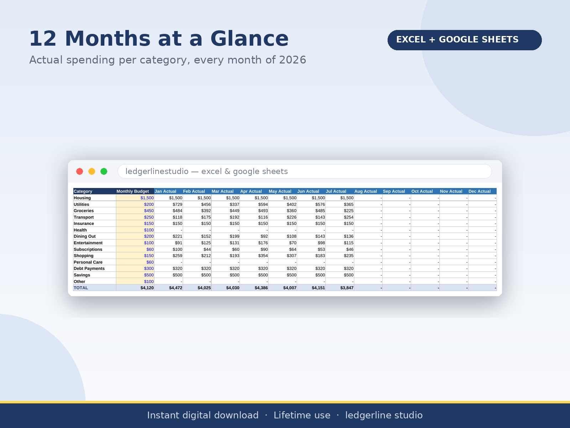Click the Shopping category row label
Image resolution: width=570 pixels, height=428 pixels.
click(94, 256)
